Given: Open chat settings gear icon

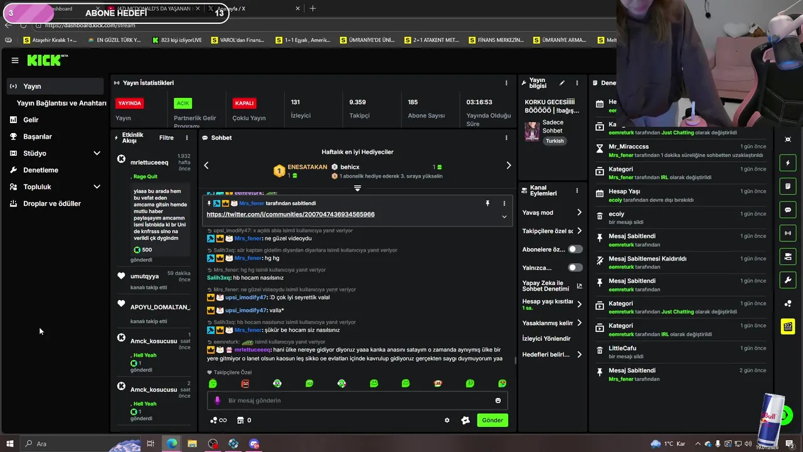Looking at the screenshot, I should coord(447,421).
